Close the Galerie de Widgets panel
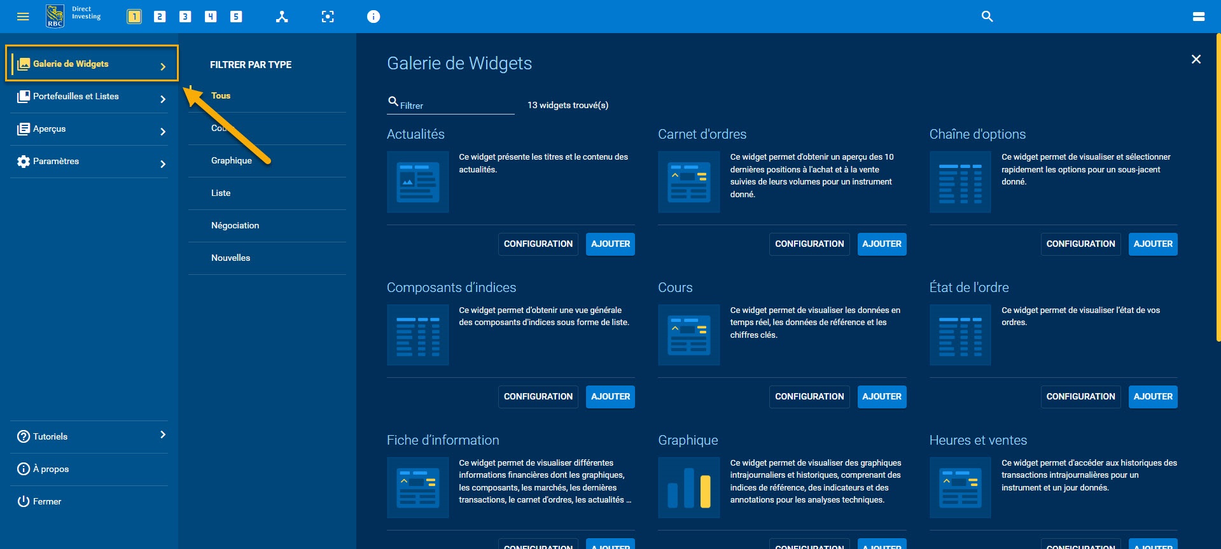The height and width of the screenshot is (549, 1221). [x=1196, y=59]
